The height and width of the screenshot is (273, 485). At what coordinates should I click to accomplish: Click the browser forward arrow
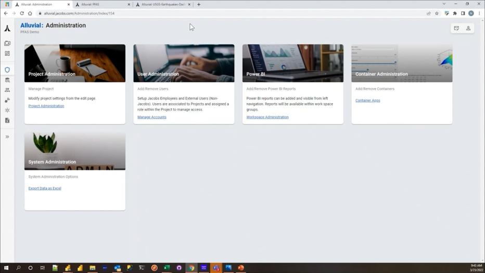click(14, 14)
